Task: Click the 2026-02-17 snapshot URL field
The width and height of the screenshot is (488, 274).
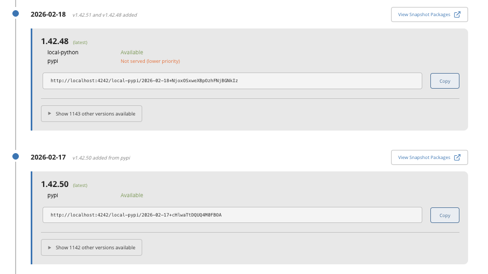Action: pyautogui.click(x=232, y=215)
